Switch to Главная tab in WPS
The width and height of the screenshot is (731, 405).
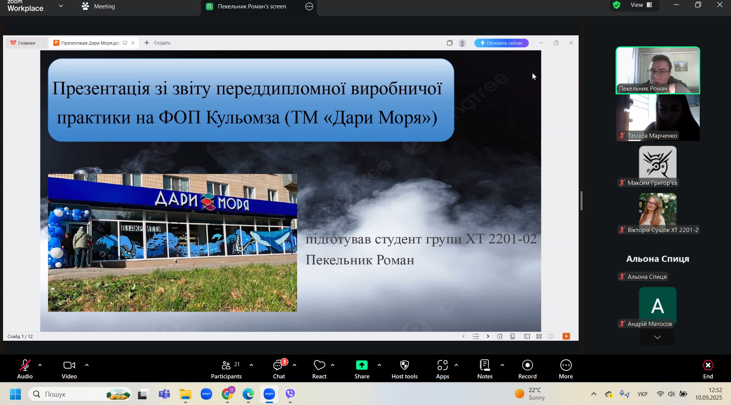point(27,43)
